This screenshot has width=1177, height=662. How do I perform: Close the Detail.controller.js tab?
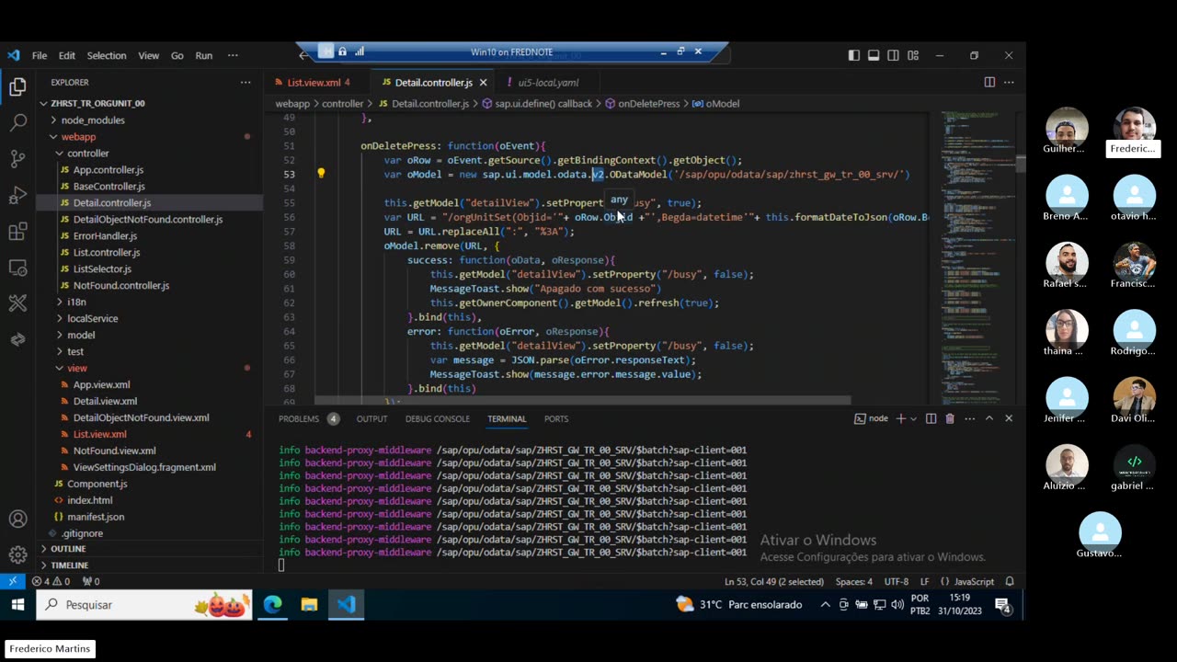click(483, 82)
